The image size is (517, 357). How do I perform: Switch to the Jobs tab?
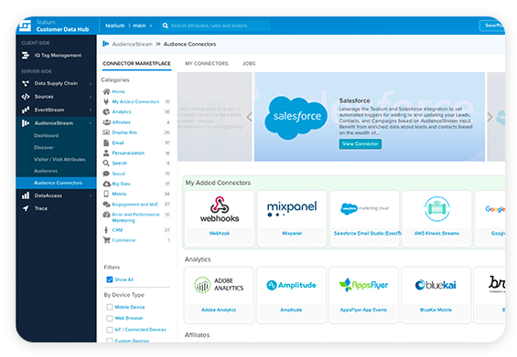249,64
